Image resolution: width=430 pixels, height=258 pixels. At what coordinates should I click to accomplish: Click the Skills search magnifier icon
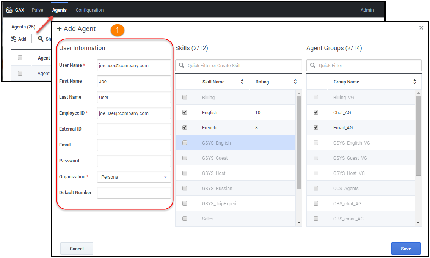click(182, 65)
